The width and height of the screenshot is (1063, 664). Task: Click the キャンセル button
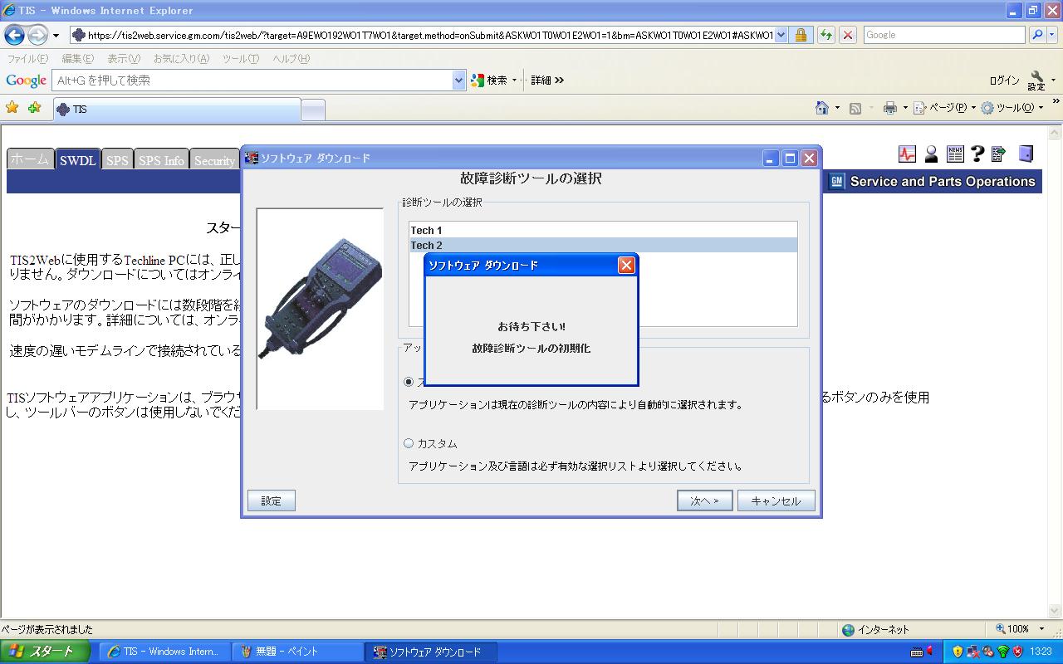pos(776,500)
